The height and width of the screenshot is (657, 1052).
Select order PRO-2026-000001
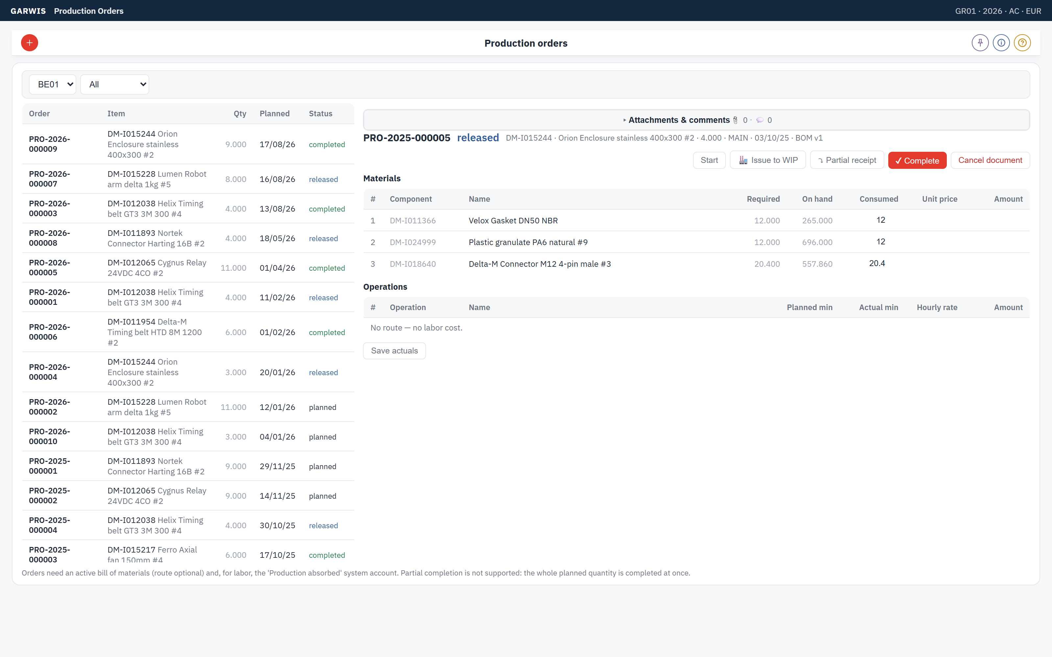(x=188, y=297)
